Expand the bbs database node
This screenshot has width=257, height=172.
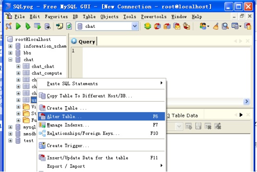click(10, 53)
